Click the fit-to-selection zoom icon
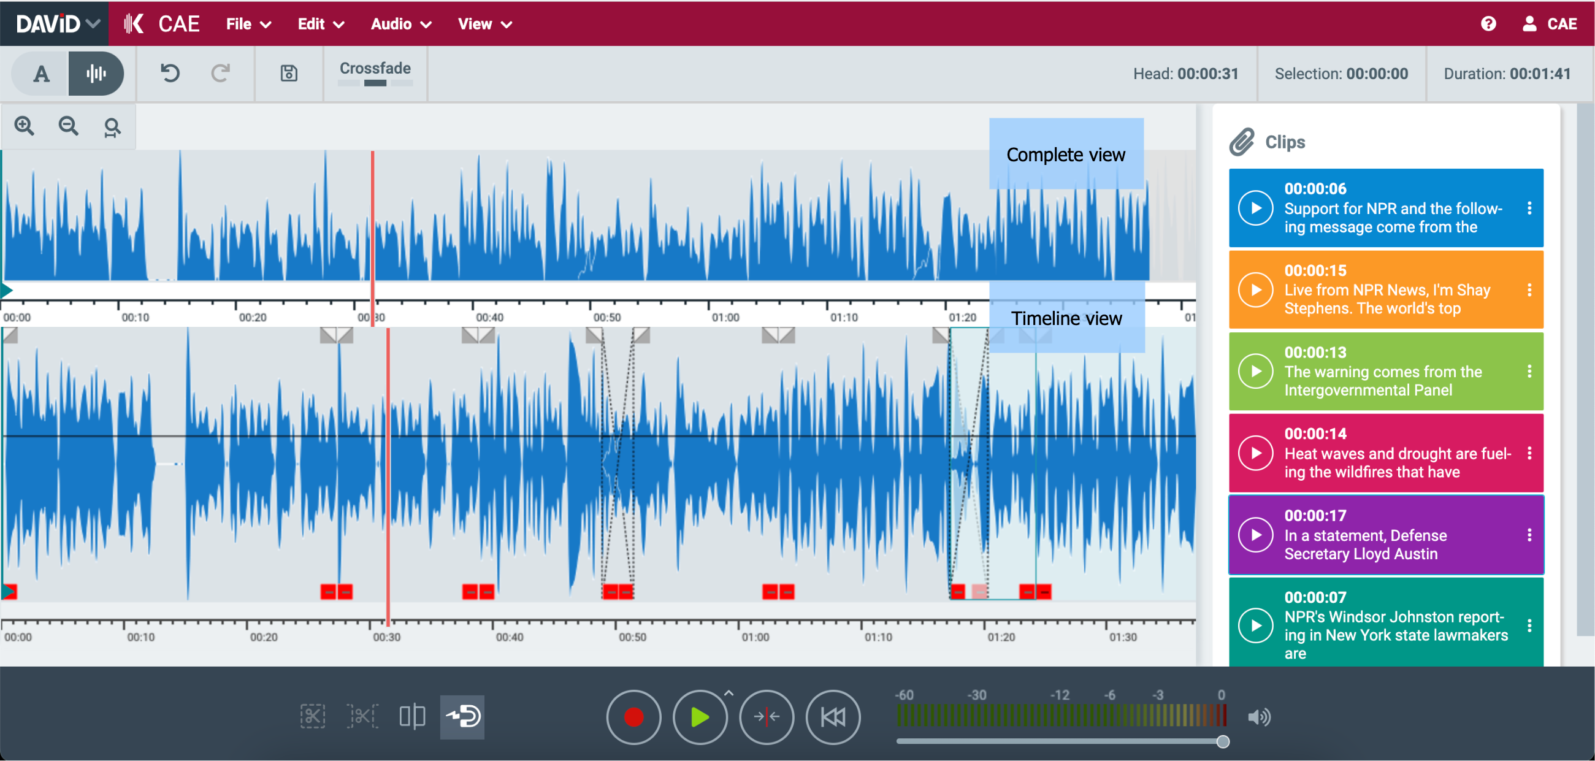 click(x=112, y=126)
